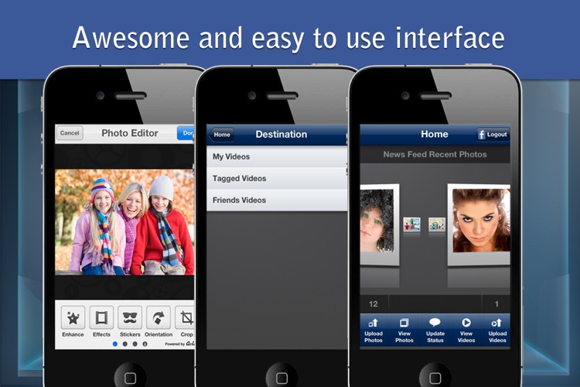
Task: Tap Cancel in Photo Editor
Action: 70,133
